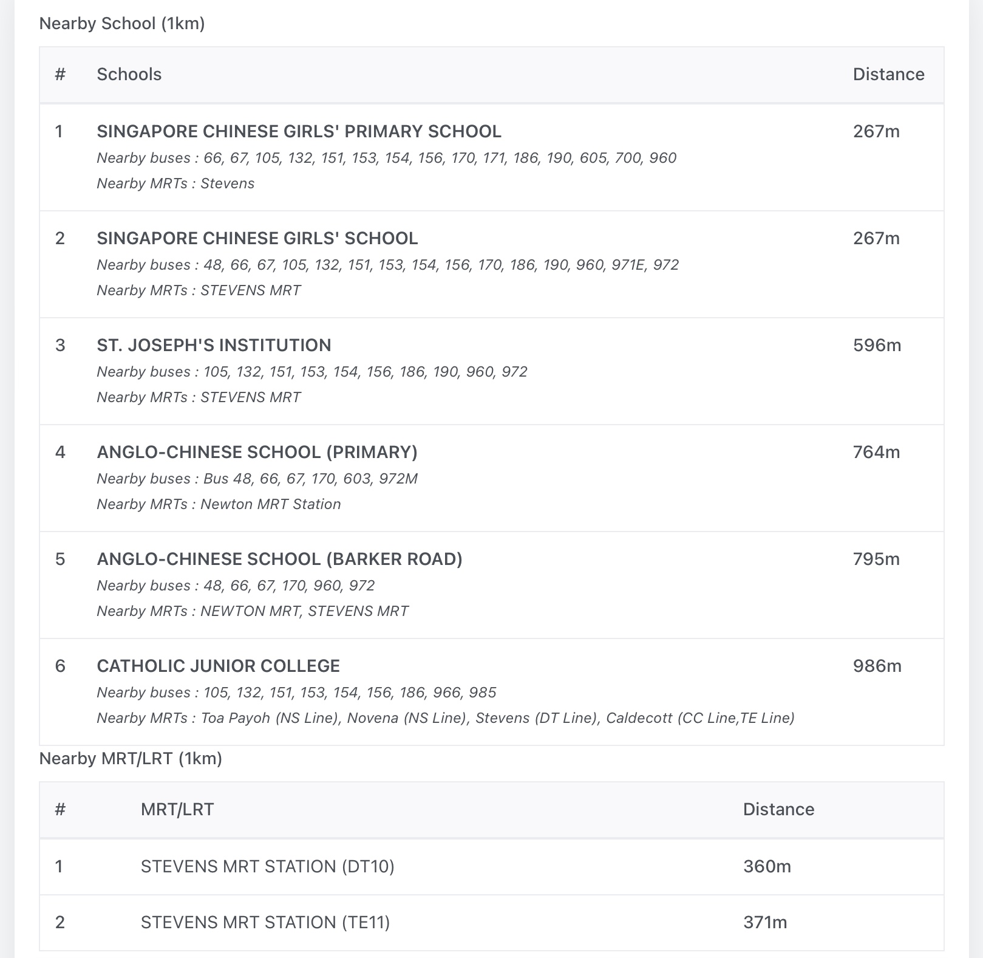This screenshot has height=958, width=983.
Task: Click Newton MRT Station text under ACS Primary
Action: [271, 504]
